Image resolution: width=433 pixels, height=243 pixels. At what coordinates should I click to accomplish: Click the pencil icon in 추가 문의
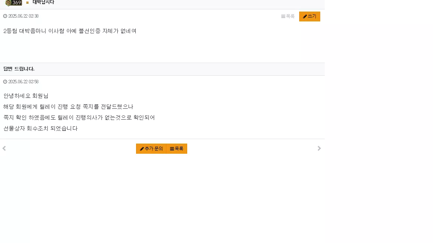coord(142,149)
